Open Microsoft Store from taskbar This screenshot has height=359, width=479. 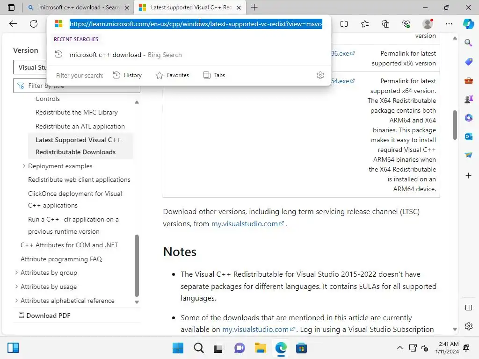point(301,348)
